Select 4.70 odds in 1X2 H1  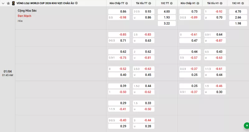238,11
